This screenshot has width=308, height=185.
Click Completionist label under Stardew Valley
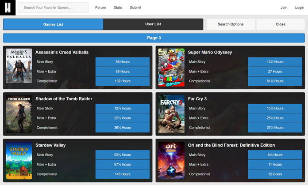(47, 174)
